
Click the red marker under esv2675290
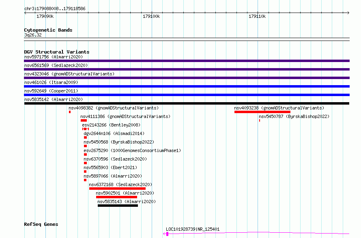click(x=86, y=154)
